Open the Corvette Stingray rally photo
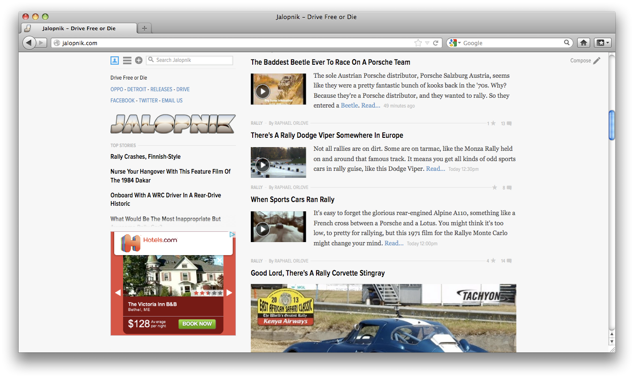This screenshot has width=634, height=378. tap(383, 318)
